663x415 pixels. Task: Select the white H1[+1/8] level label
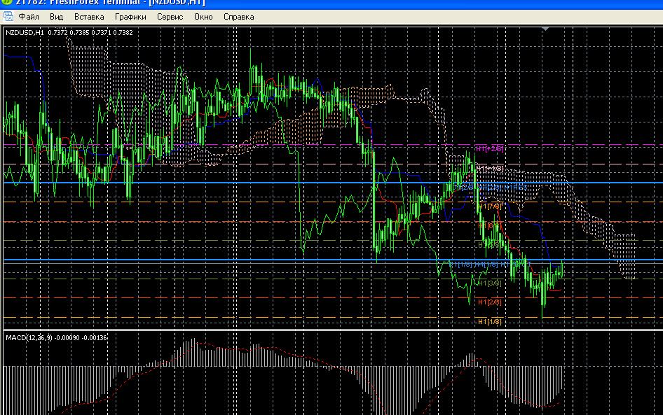tap(489, 169)
